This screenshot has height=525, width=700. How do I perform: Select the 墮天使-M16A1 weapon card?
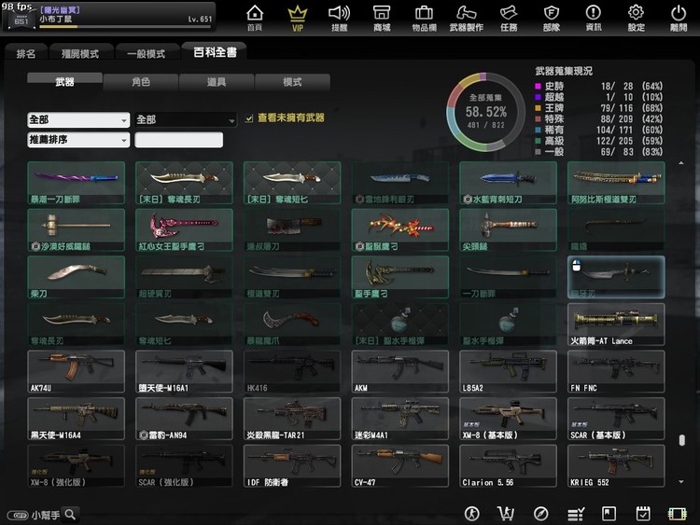click(184, 371)
